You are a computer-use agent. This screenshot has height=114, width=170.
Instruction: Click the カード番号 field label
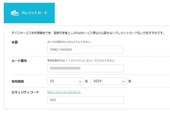click(19, 61)
